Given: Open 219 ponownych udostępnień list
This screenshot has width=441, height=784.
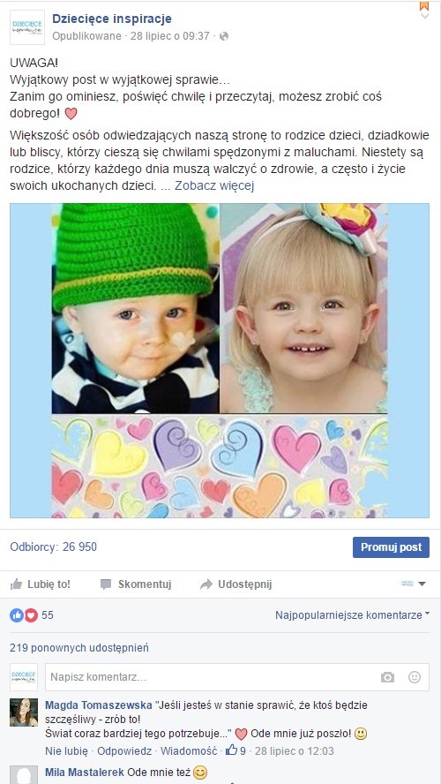Looking at the screenshot, I should coord(78,648).
